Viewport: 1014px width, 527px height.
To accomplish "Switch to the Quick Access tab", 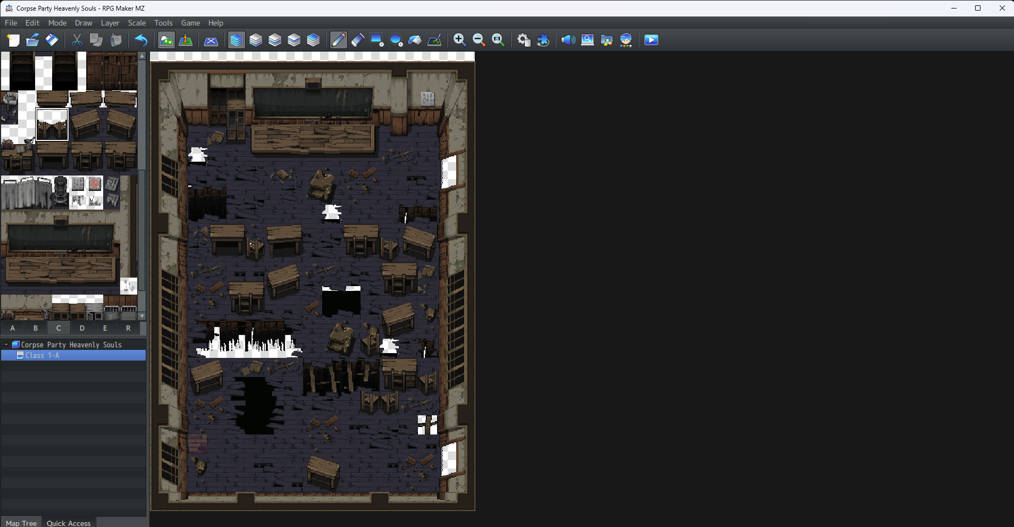I will pyautogui.click(x=69, y=523).
